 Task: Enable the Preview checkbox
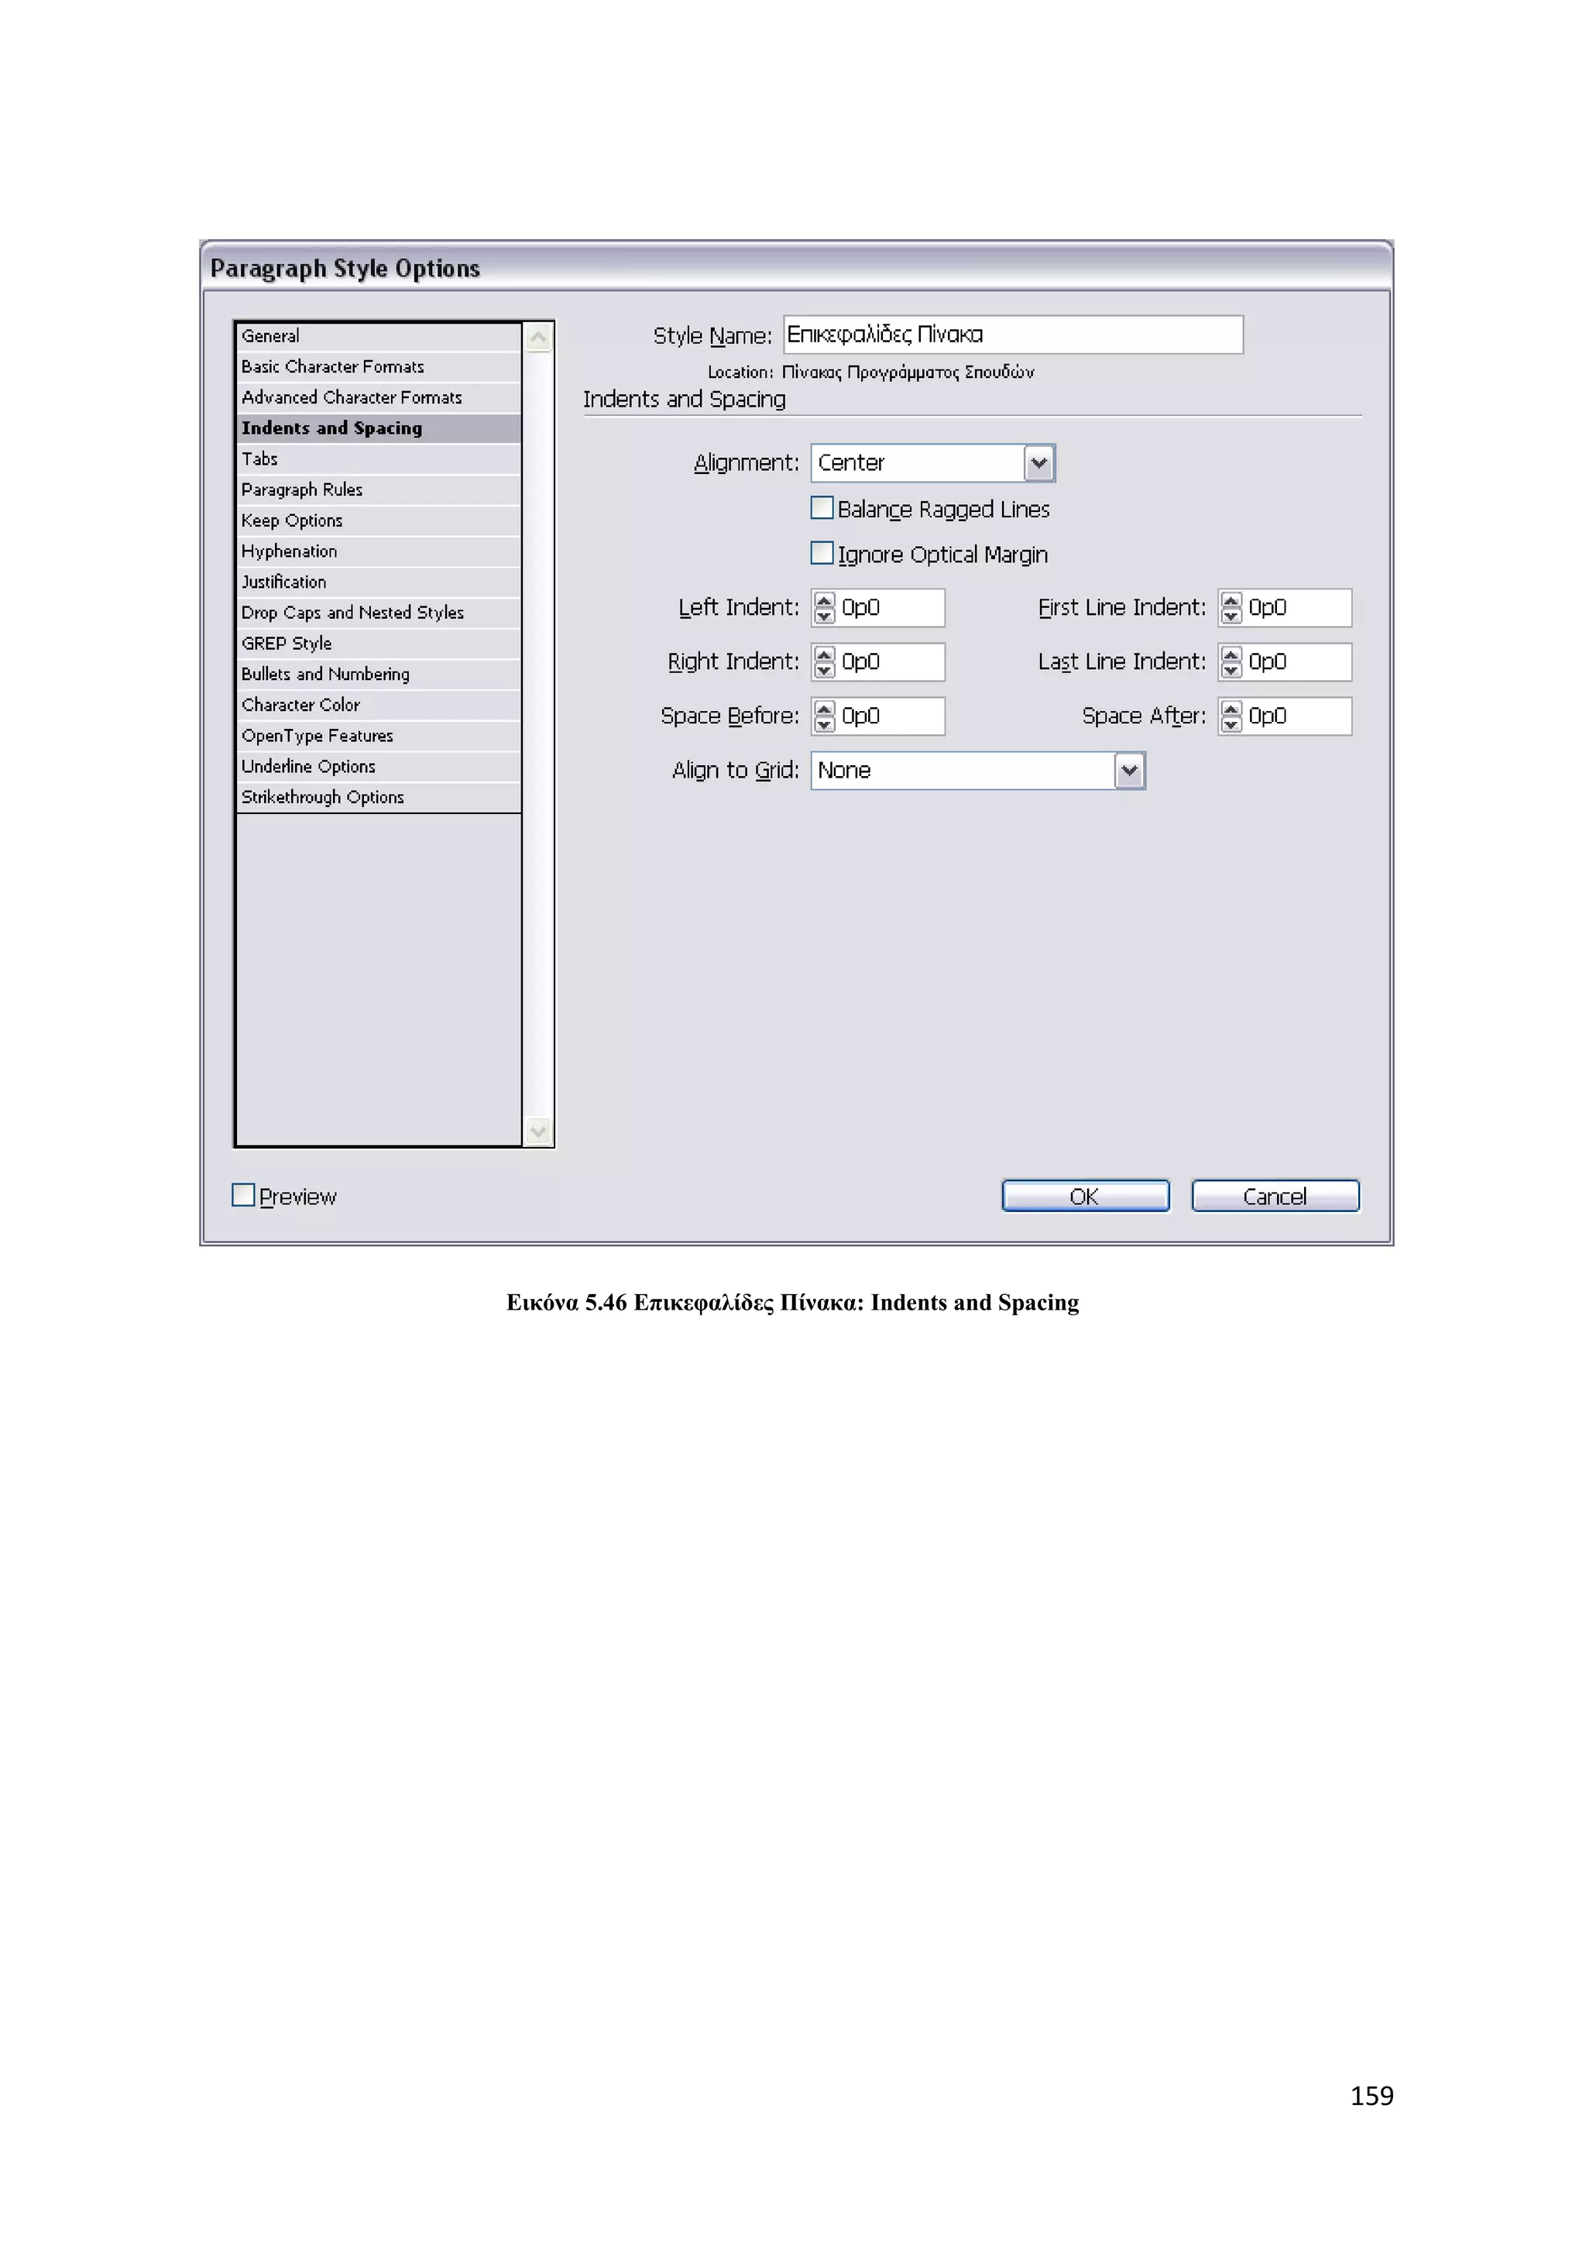tap(243, 1195)
